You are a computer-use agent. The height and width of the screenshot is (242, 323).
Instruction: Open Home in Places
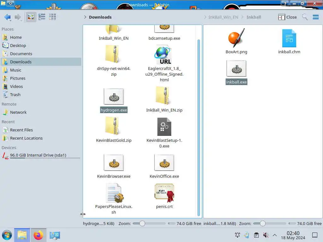(x=41, y=37)
